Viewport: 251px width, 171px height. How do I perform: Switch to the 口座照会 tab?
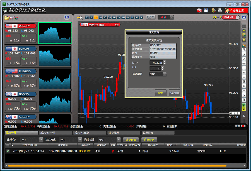tap(158, 133)
